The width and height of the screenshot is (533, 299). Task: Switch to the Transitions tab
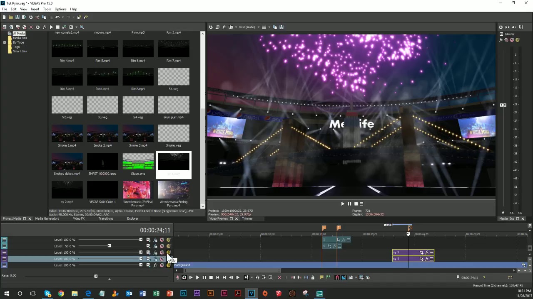coord(106,218)
